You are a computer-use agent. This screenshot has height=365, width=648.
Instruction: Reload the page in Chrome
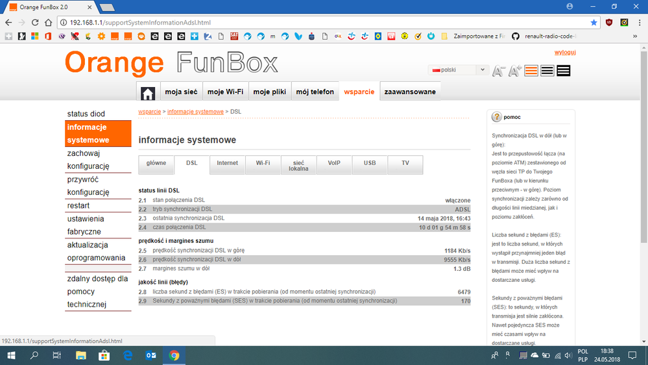tap(34, 22)
